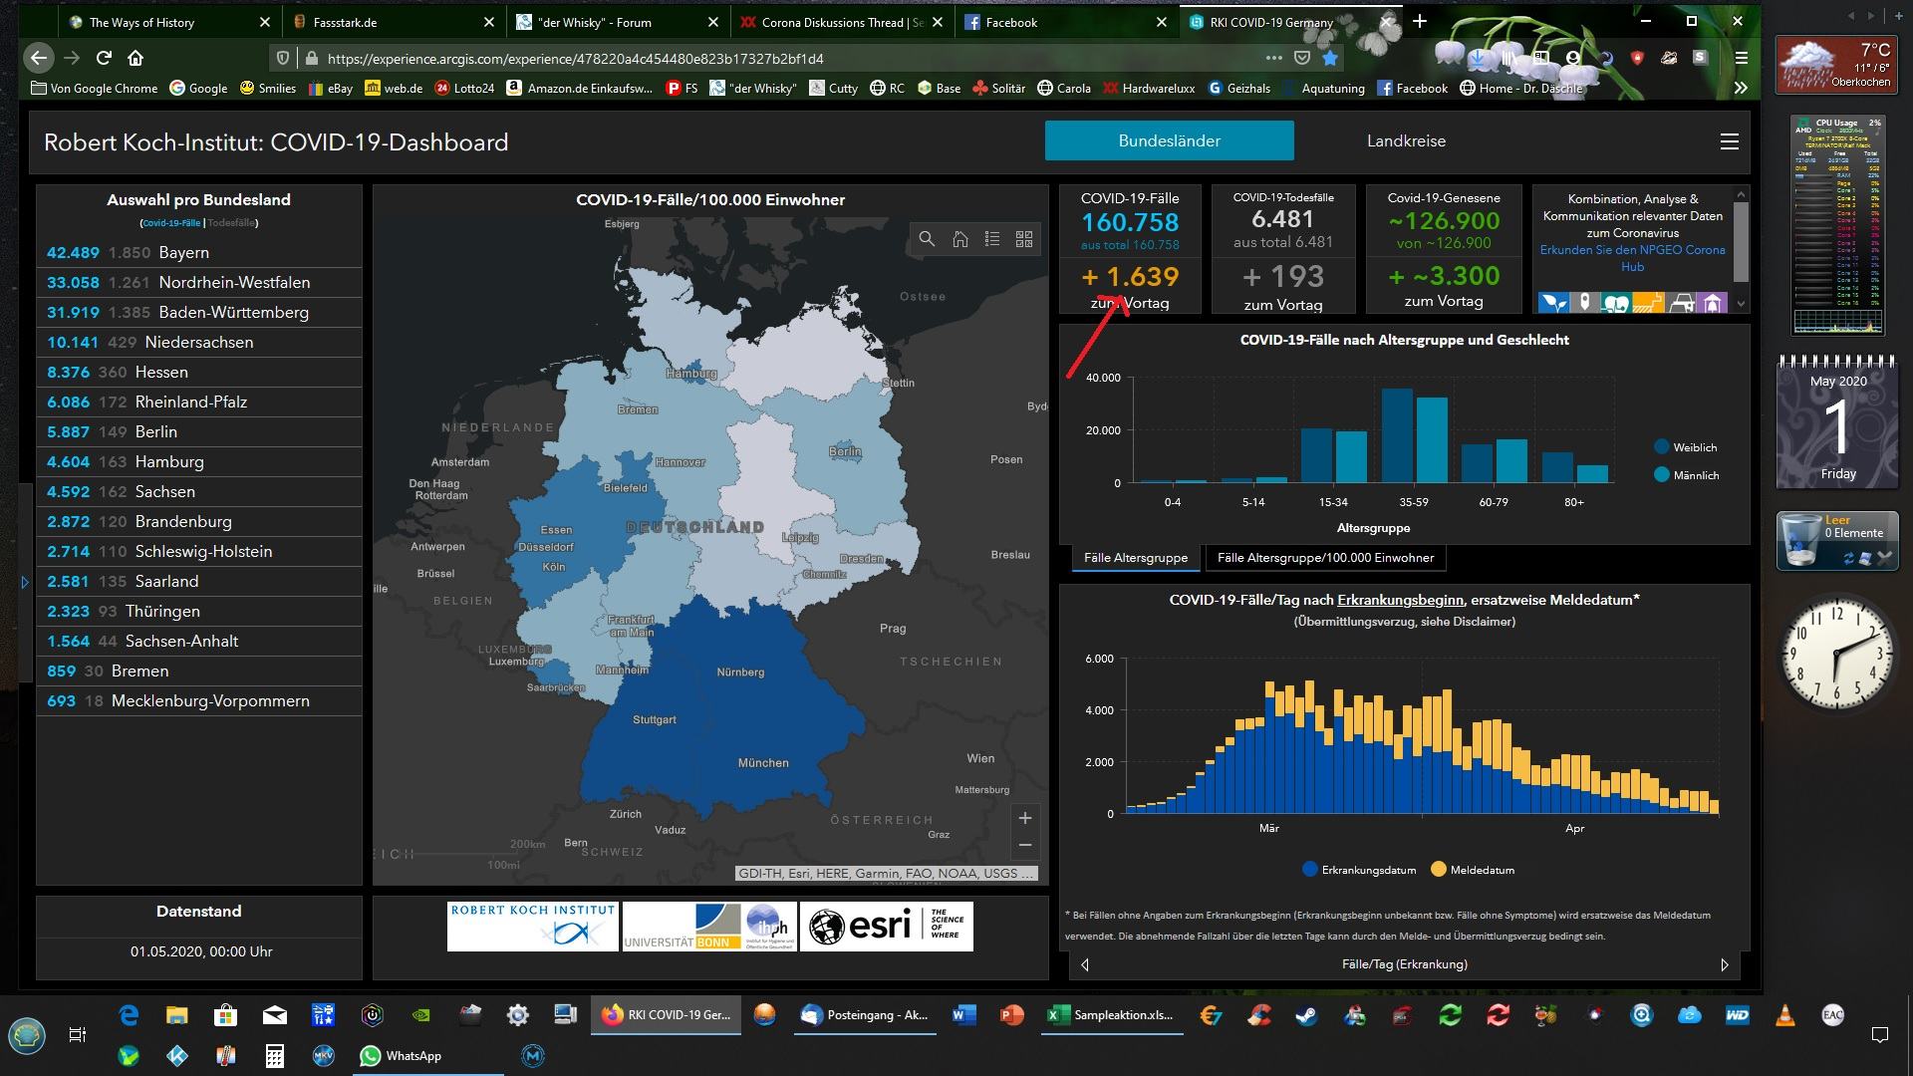Go back in browser history
This screenshot has height=1076, width=1913.
pyautogui.click(x=38, y=58)
